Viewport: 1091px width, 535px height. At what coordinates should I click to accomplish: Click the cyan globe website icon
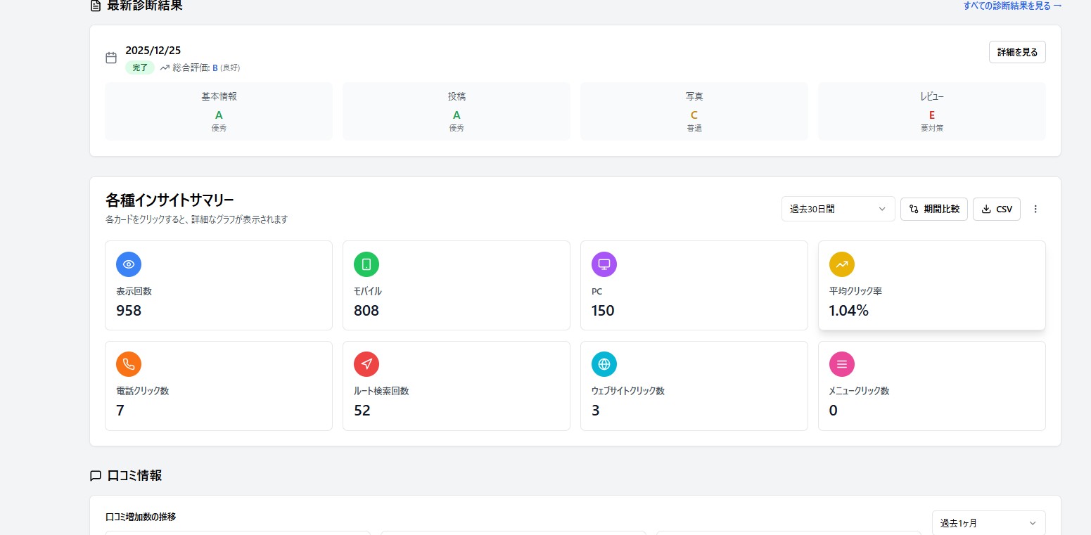point(604,364)
